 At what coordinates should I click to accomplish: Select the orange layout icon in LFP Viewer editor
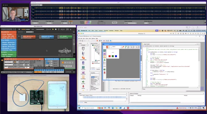63,62
